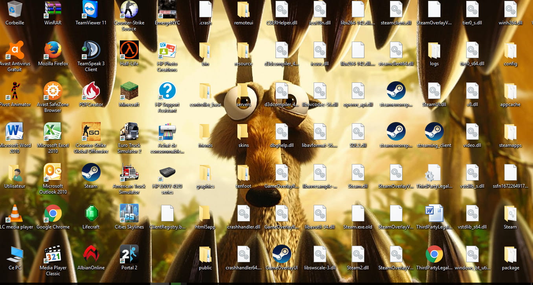Select the Google Chrome shortcut
533x285 pixels.
(53, 213)
